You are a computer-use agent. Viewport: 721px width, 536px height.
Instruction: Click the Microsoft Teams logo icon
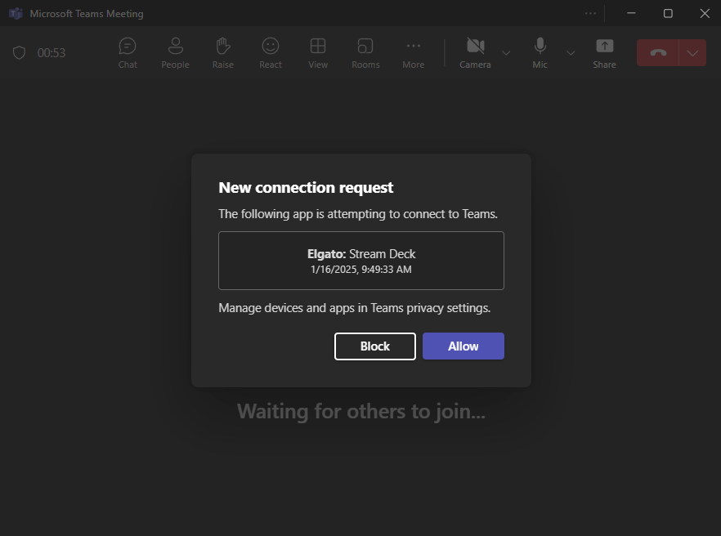16,13
